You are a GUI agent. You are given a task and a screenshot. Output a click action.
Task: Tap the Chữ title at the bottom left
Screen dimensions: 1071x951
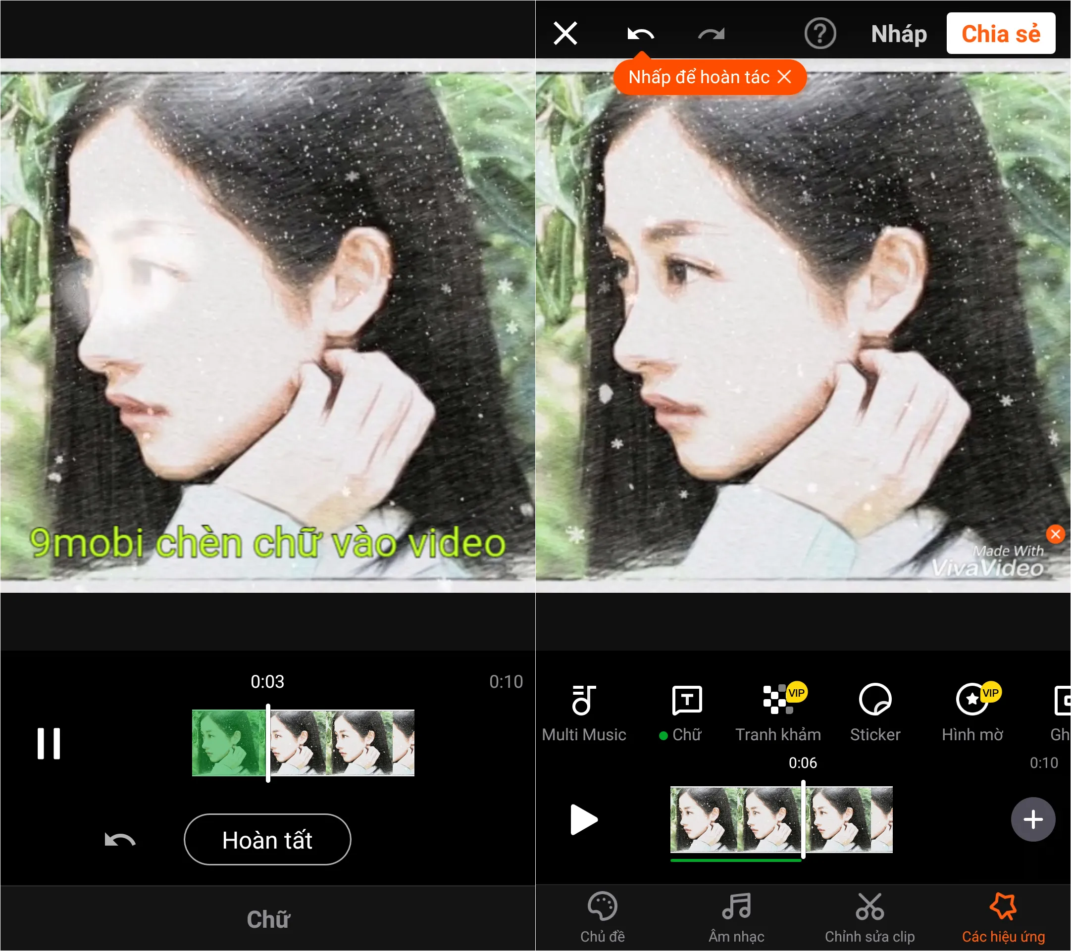(x=268, y=919)
